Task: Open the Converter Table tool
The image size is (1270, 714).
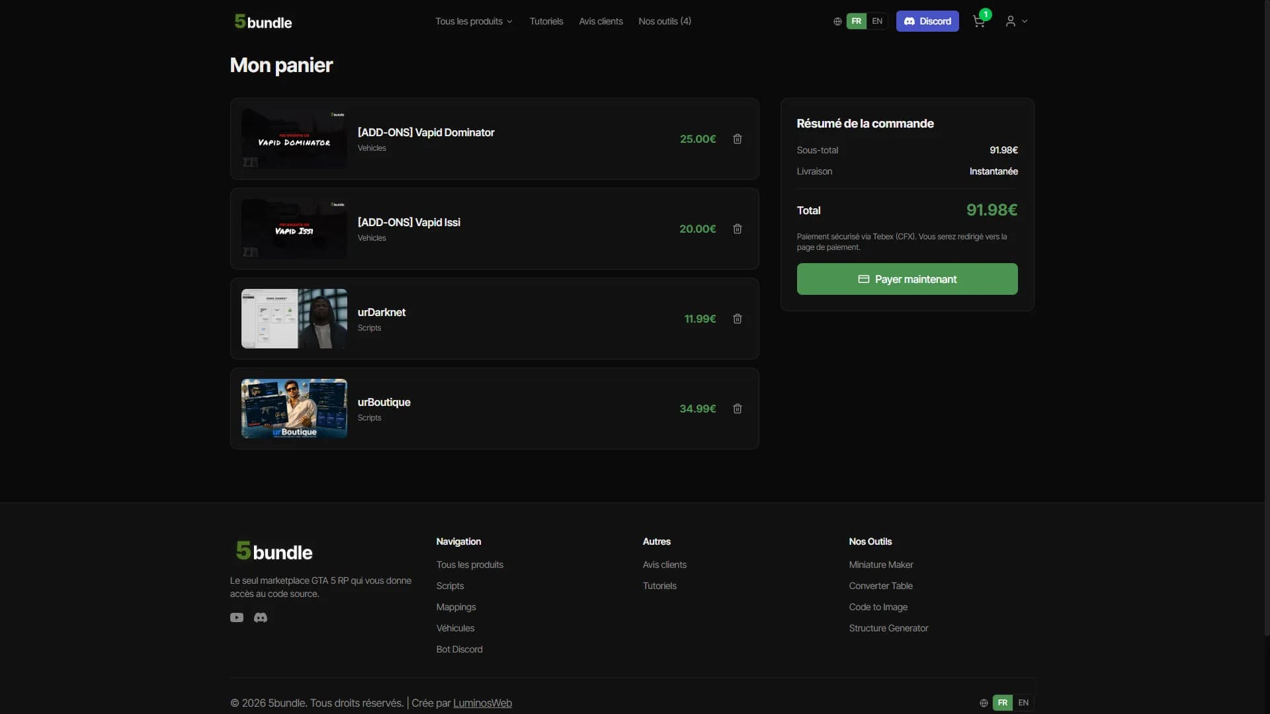Action: (880, 586)
